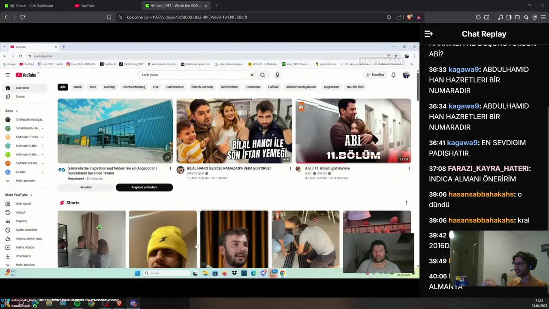The image size is (549, 309).
Task: Reload the Kick page in the browser
Action: tap(23, 17)
